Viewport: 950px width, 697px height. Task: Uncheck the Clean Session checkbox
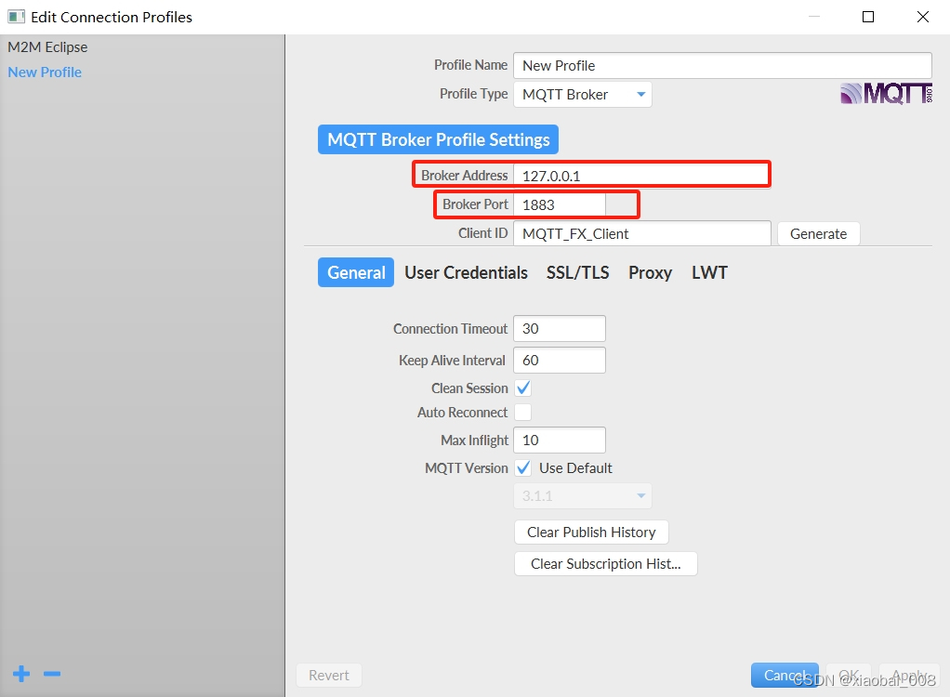[x=522, y=388]
